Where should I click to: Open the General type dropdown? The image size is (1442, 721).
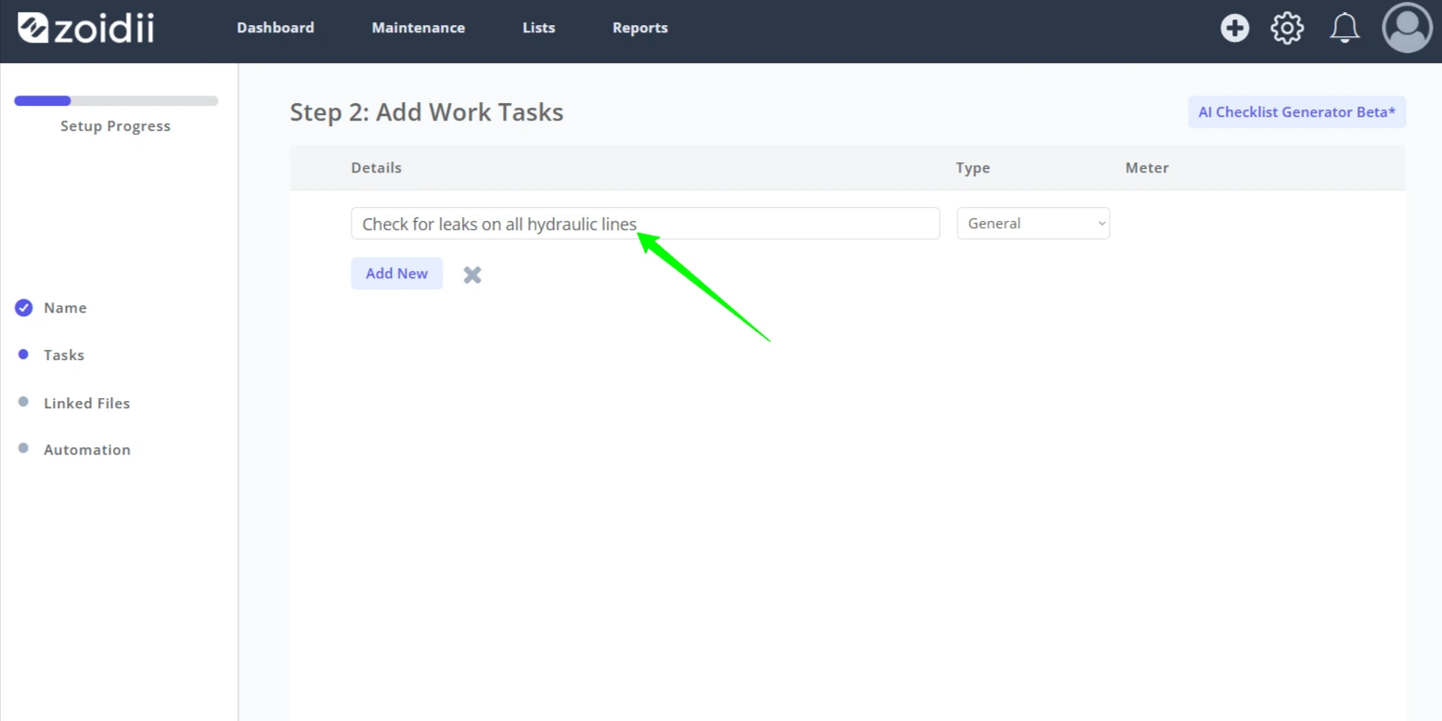click(x=1033, y=224)
